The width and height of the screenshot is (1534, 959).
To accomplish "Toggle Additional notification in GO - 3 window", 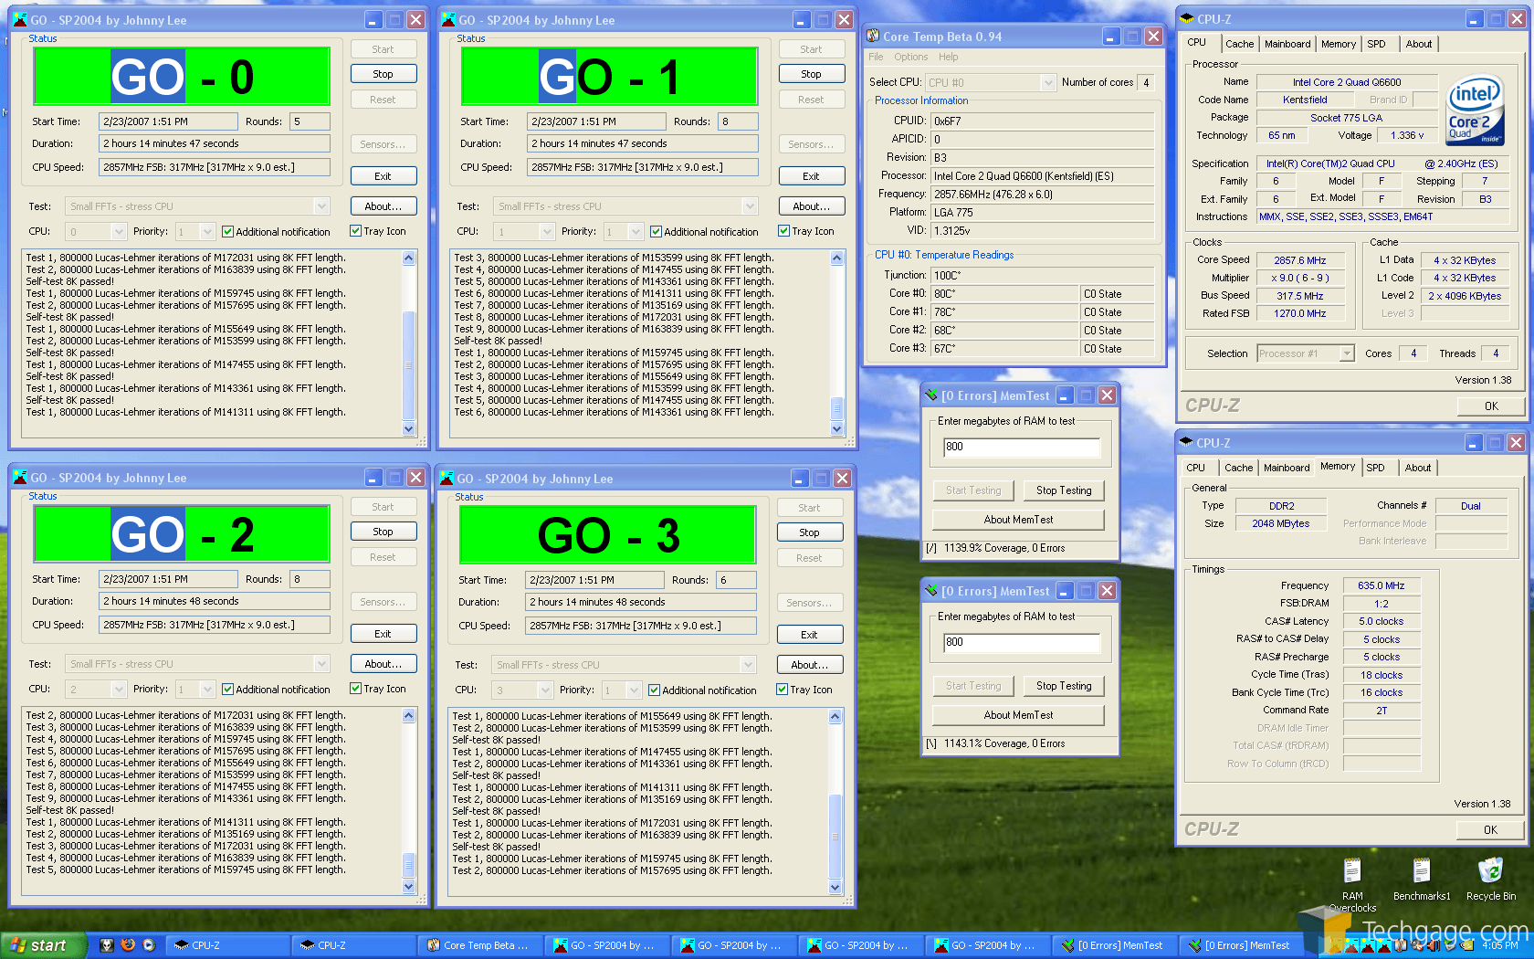I will pos(655,690).
